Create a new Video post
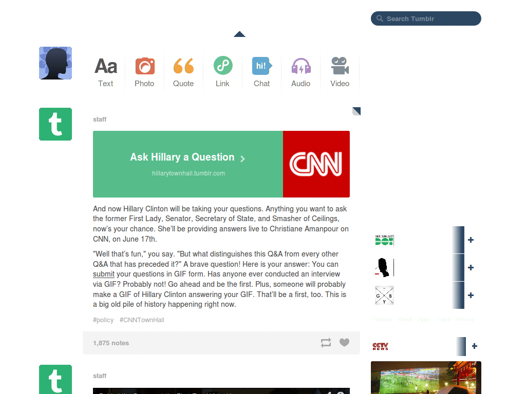The height and width of the screenshot is (394, 526). [340, 72]
